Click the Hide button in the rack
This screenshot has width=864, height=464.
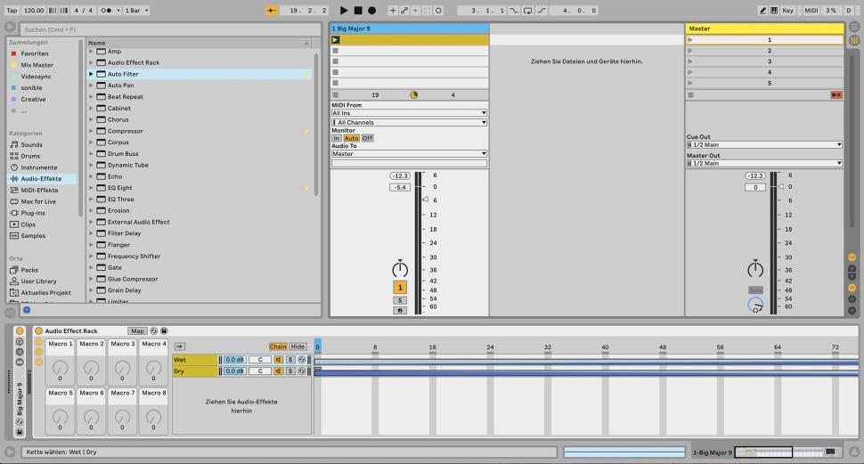[x=298, y=346]
